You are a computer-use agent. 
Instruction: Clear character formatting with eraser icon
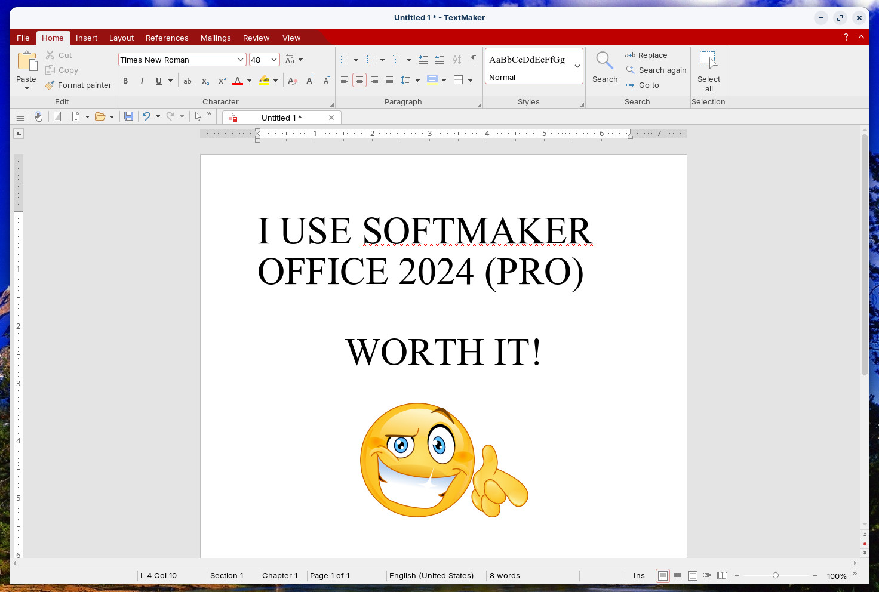(x=293, y=81)
